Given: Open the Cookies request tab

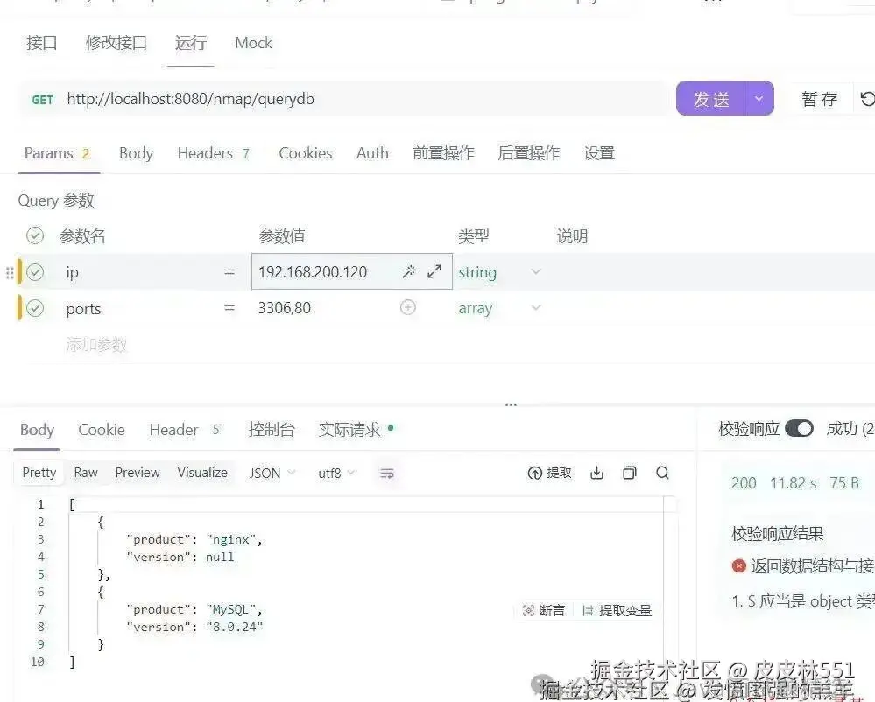Looking at the screenshot, I should click(x=306, y=153).
